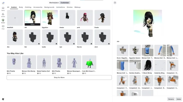Open Competent - F... animation item
The height and width of the screenshot is (102, 183).
(x=123, y=80)
